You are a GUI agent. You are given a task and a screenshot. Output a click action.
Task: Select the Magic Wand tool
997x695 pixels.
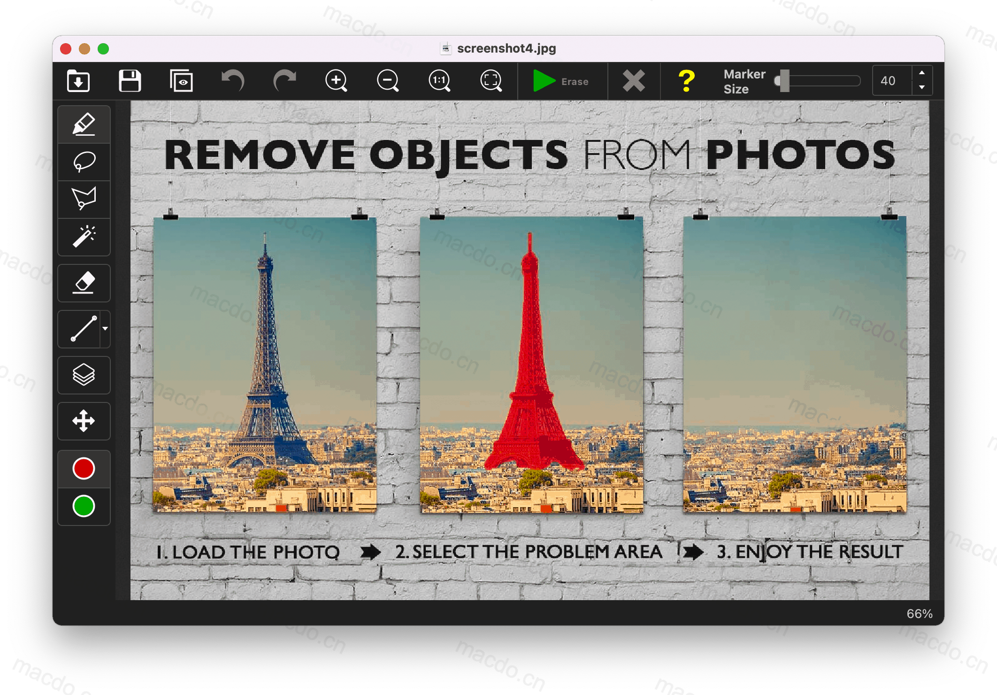[x=84, y=237]
